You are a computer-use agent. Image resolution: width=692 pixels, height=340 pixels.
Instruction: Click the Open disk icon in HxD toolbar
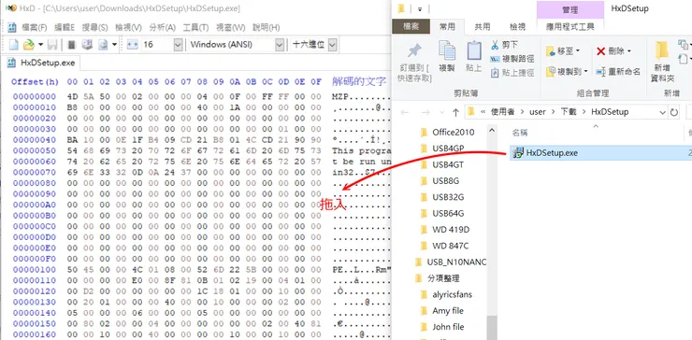point(87,45)
